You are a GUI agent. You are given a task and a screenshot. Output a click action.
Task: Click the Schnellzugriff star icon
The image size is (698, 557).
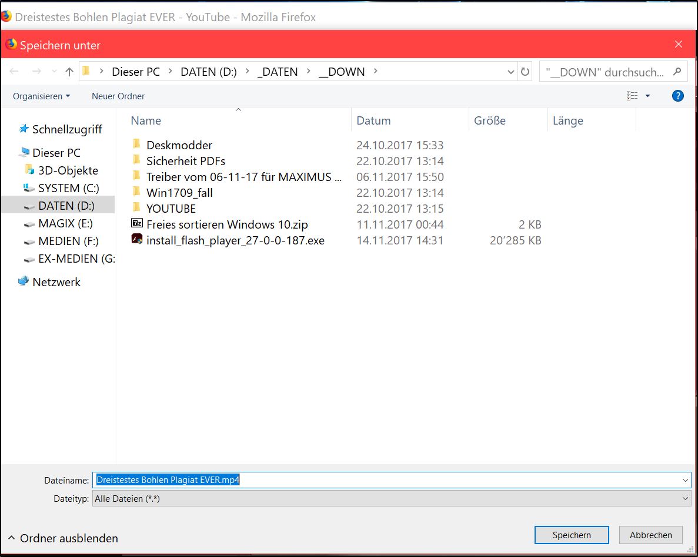tap(24, 129)
